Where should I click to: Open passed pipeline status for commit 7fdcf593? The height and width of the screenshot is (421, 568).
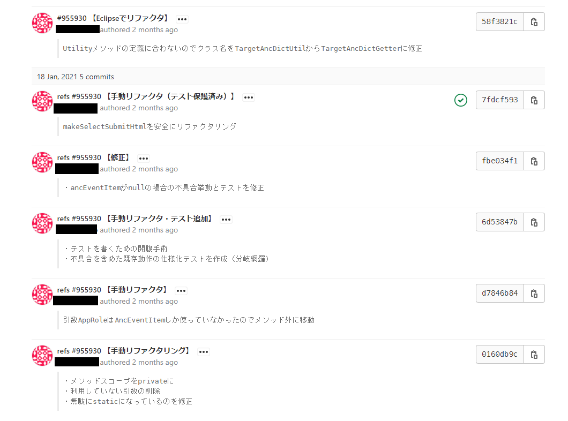(x=461, y=100)
